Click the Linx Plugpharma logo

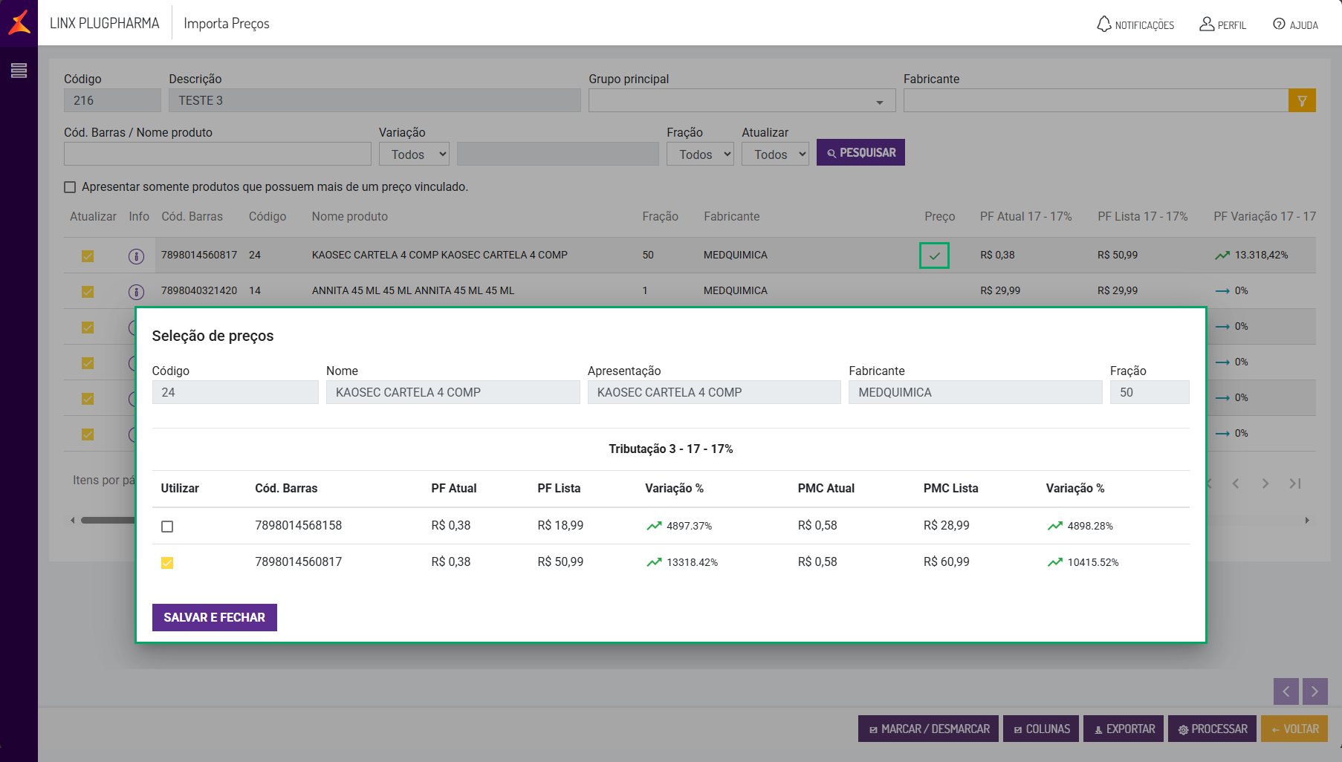[x=19, y=23]
